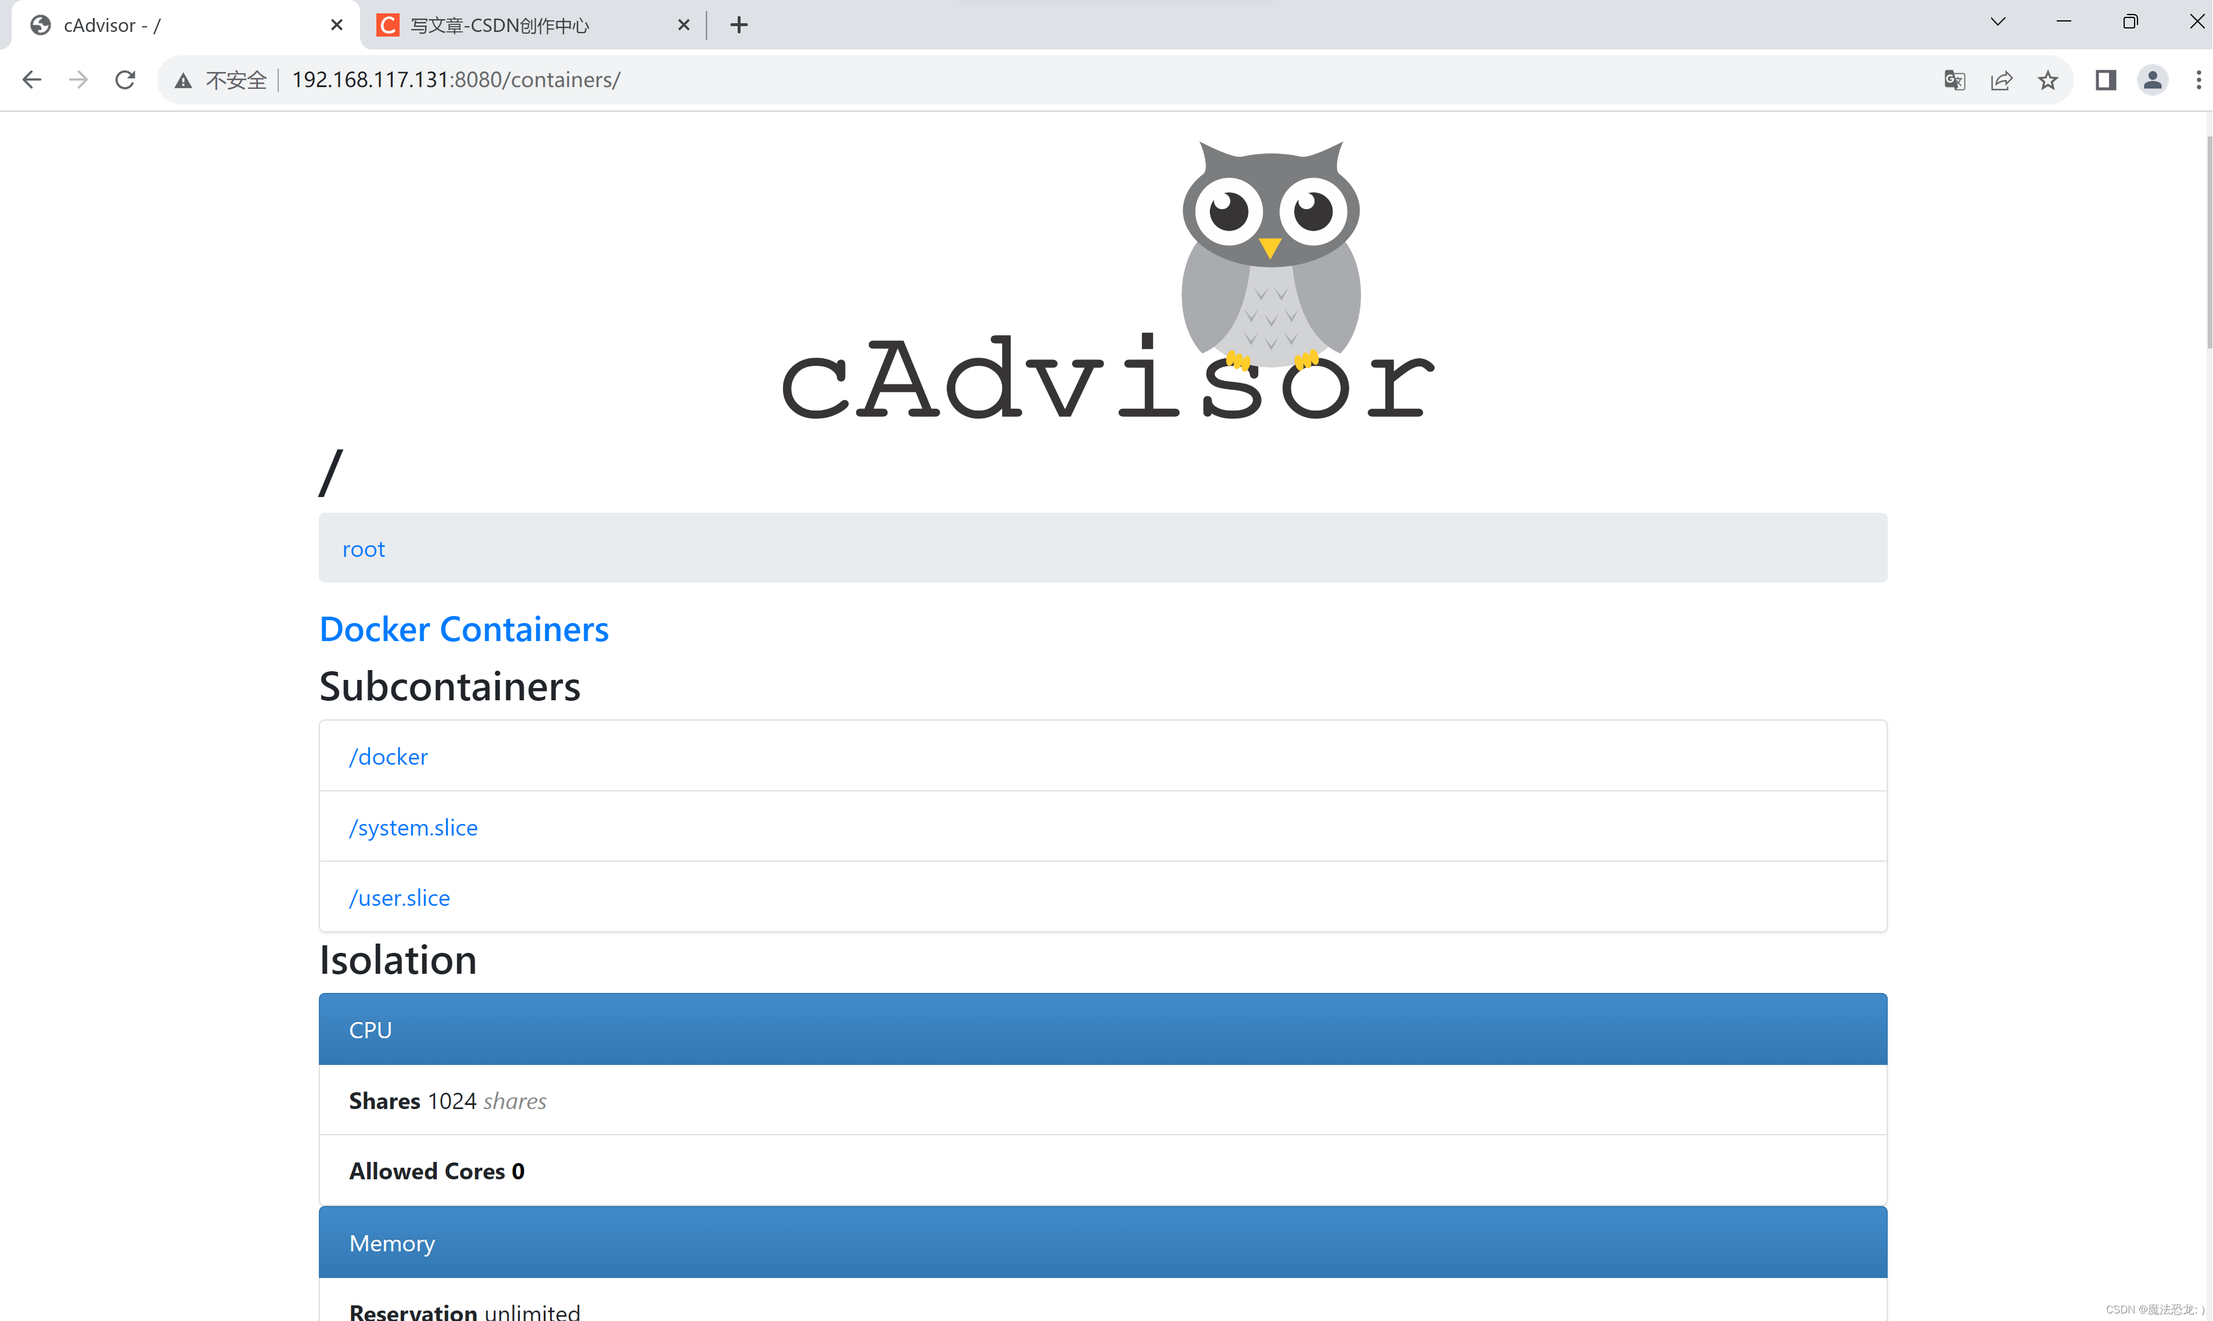Open a new tab with the plus button

click(739, 25)
